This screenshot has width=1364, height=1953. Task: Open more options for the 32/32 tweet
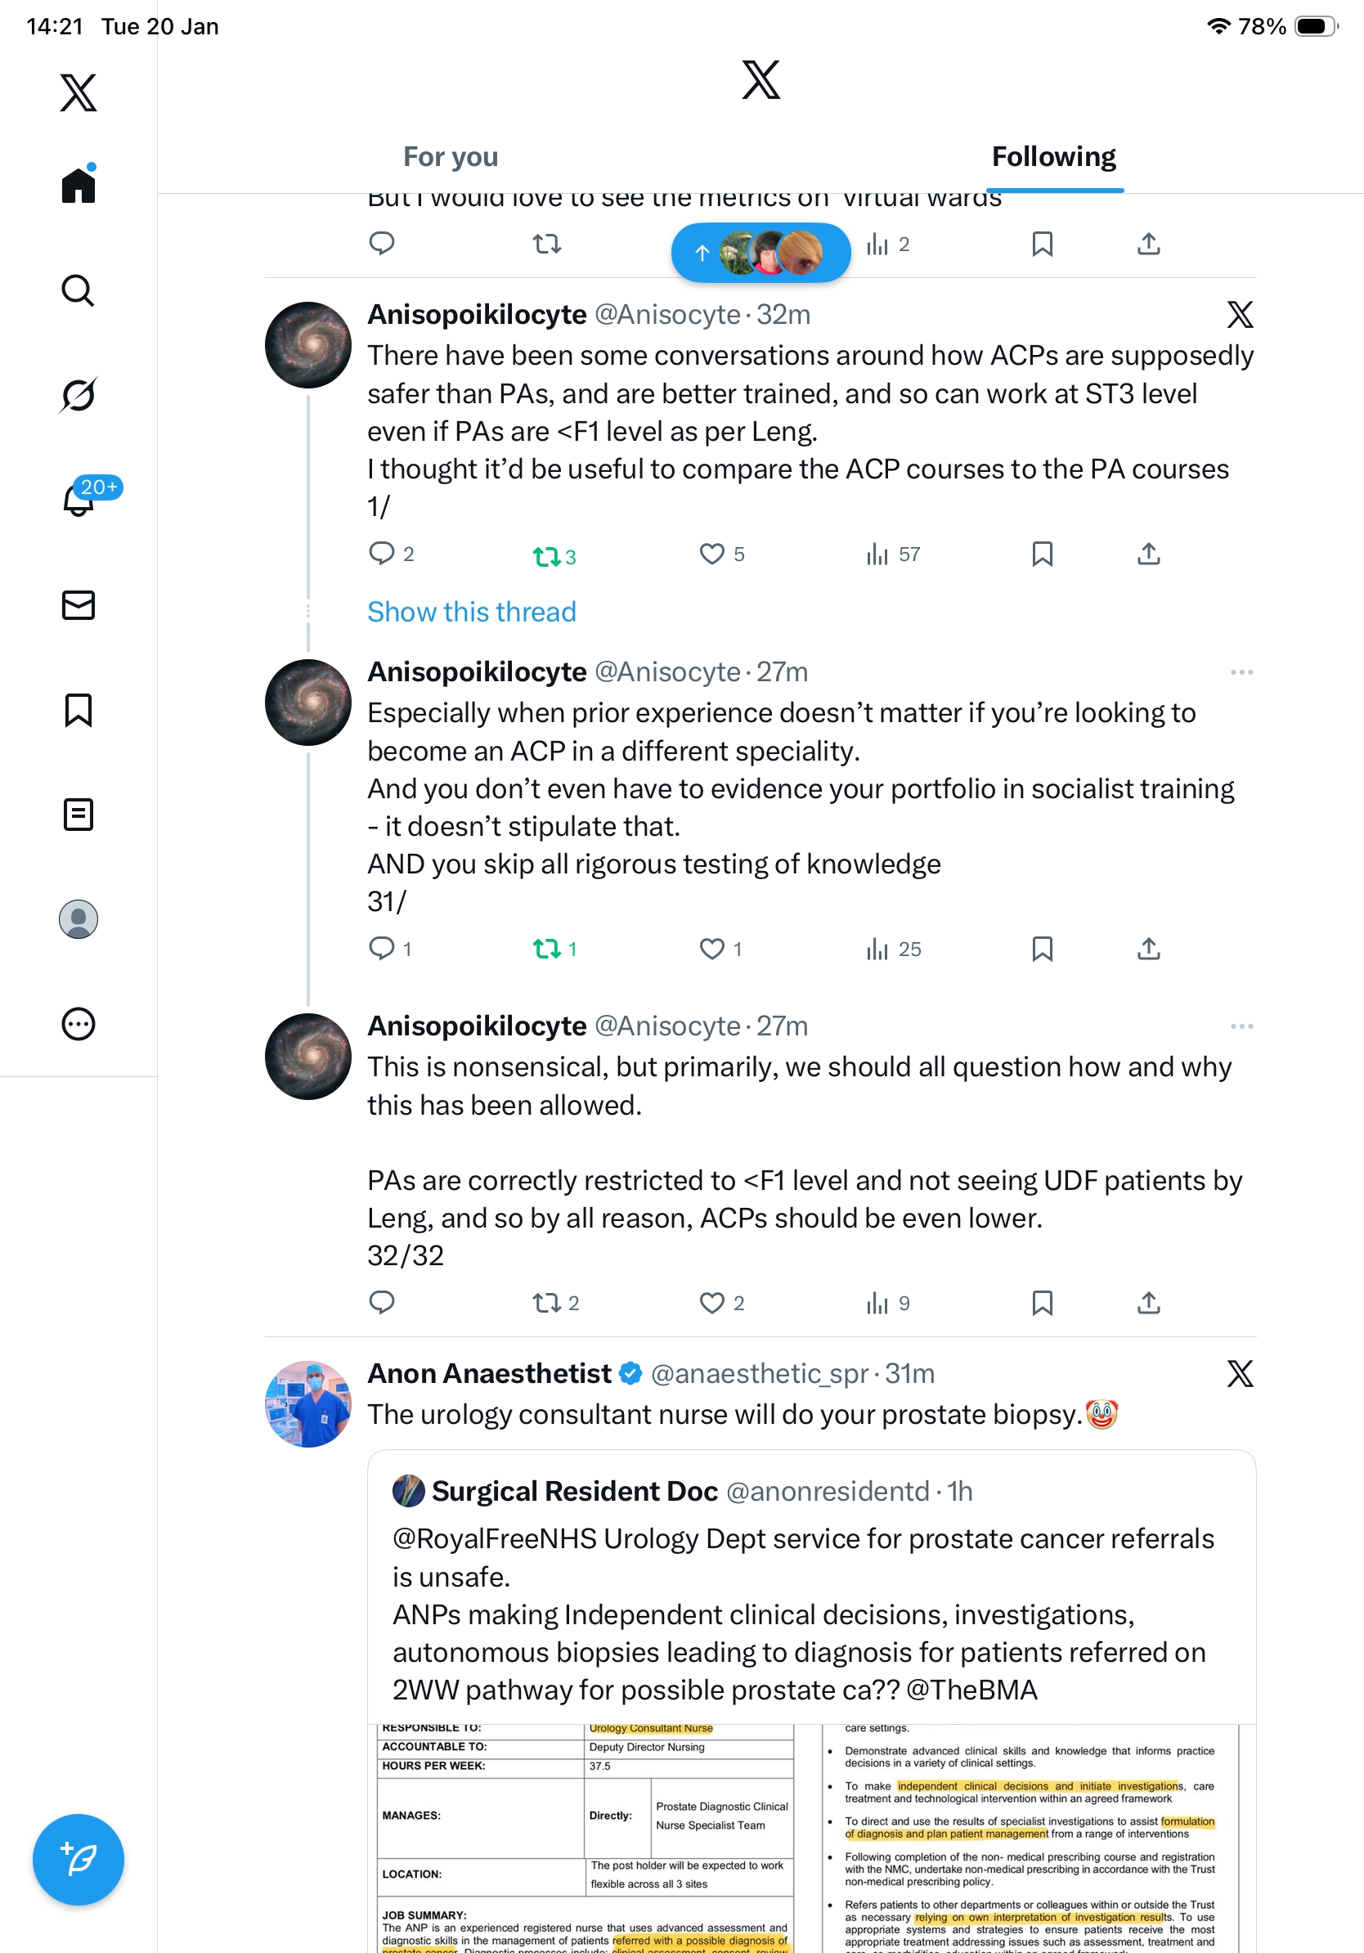[x=1241, y=1026]
